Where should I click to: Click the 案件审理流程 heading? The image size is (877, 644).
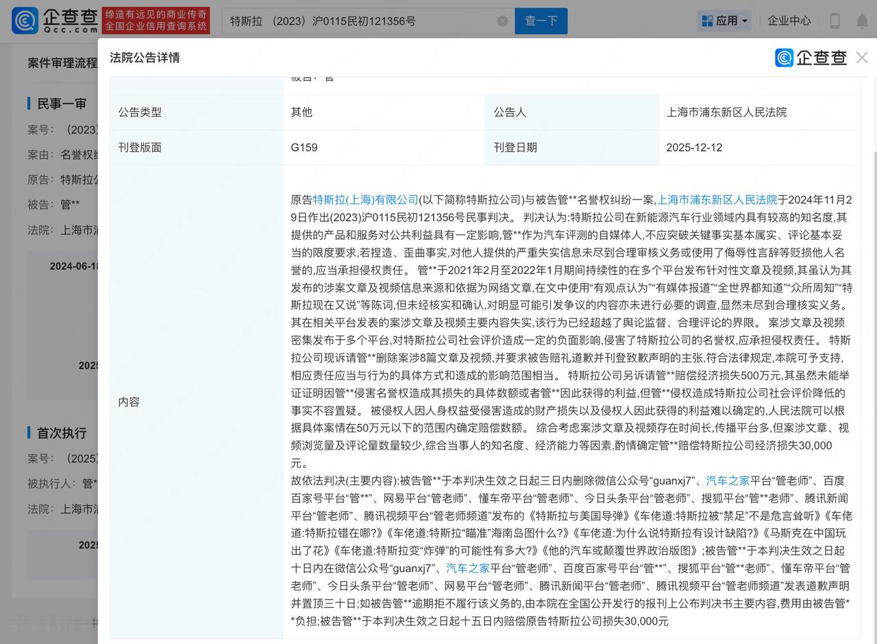(x=62, y=63)
